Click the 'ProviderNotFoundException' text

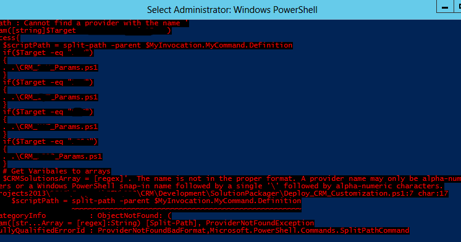(260, 223)
